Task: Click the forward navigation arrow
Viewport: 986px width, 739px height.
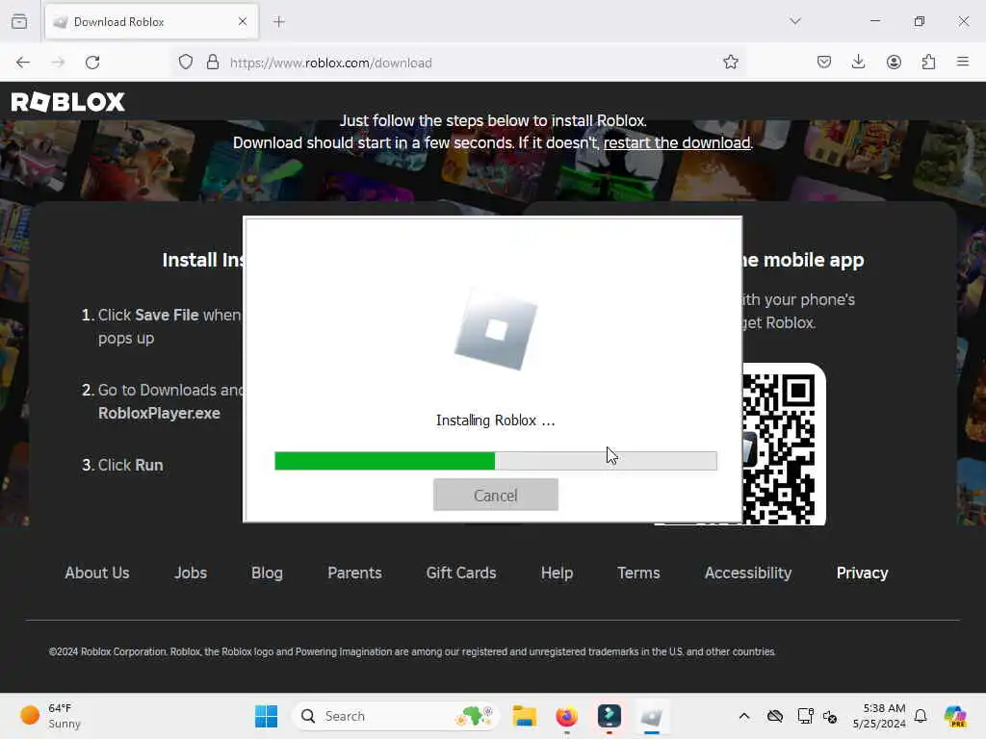Action: 58,63
